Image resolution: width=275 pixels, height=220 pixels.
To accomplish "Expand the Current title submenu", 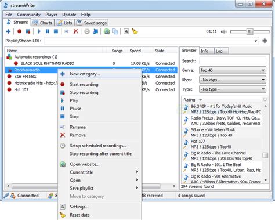I will pyautogui.click(x=100, y=172).
